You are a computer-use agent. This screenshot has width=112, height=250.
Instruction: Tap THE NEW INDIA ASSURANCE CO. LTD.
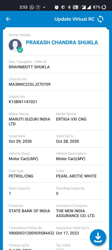(x=75, y=213)
